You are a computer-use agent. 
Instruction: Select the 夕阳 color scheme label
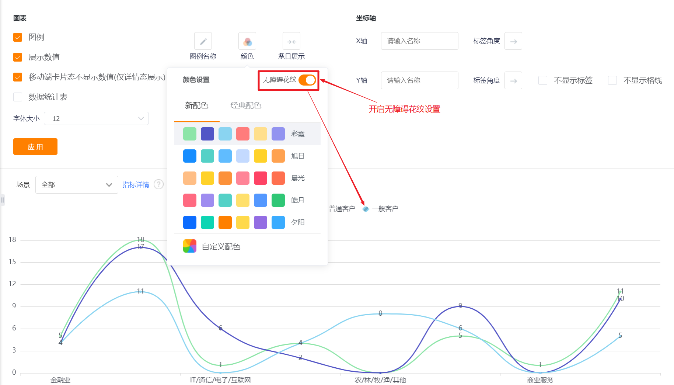[x=298, y=222]
